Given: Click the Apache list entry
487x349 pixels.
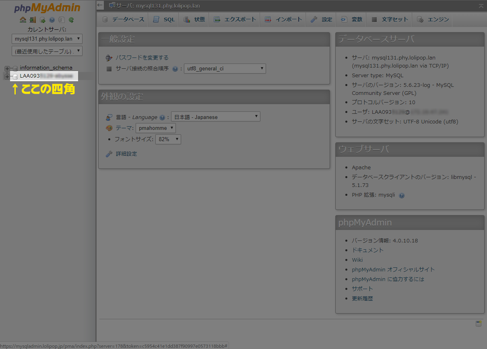Looking at the screenshot, I should tap(361, 167).
